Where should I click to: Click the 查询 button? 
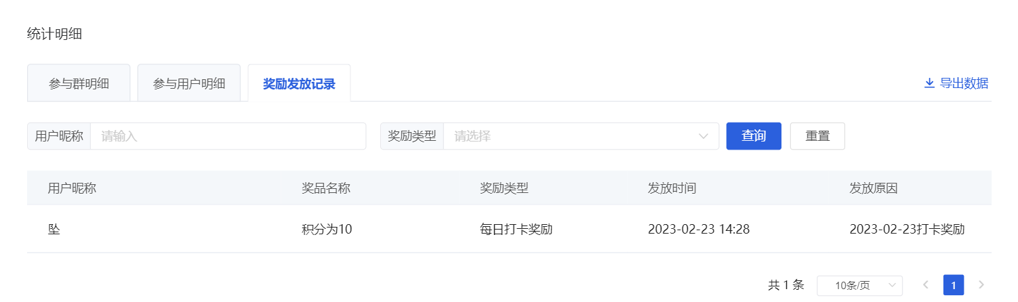754,136
